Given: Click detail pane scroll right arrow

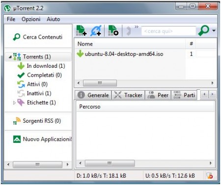Looking at the screenshot, I should (x=211, y=163).
